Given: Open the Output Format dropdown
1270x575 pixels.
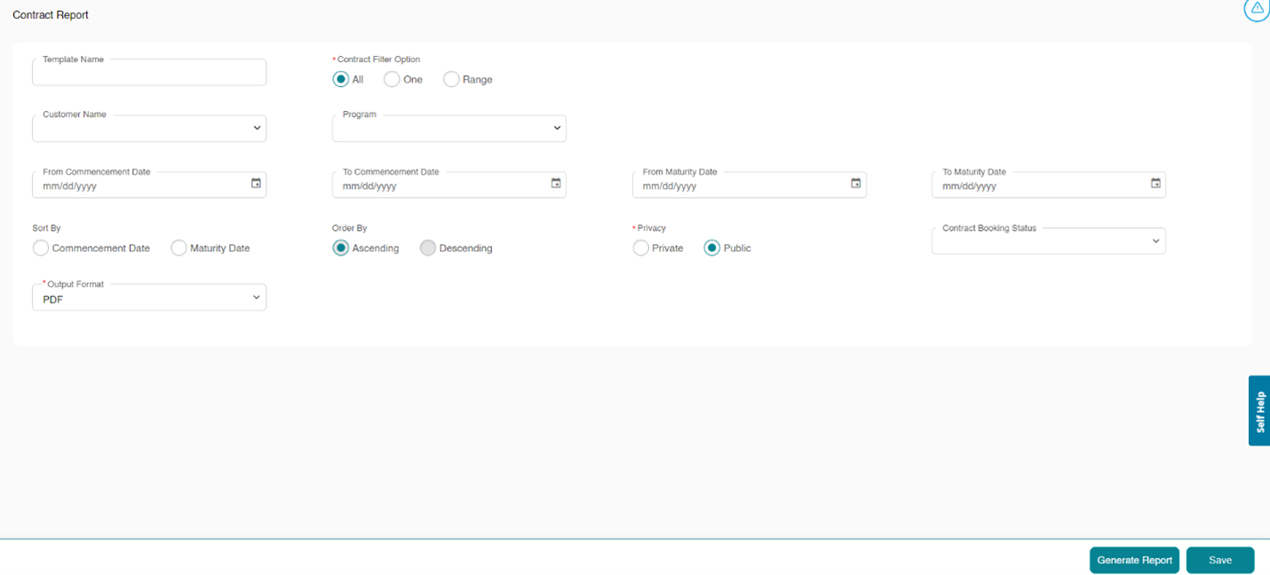Looking at the screenshot, I should click(x=149, y=298).
